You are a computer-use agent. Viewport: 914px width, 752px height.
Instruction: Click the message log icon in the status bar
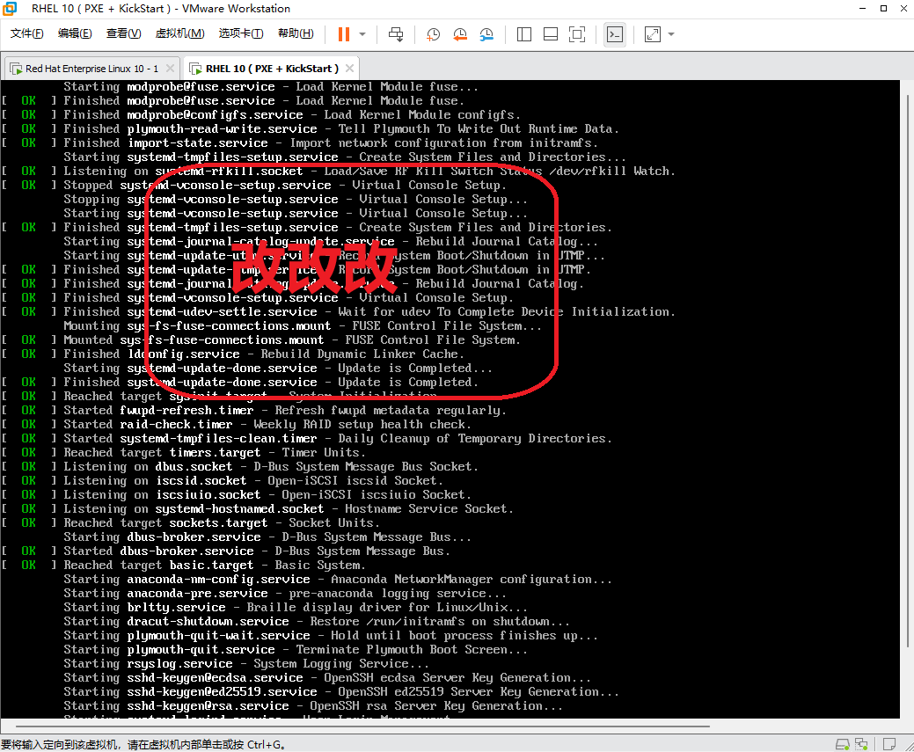[x=889, y=744]
